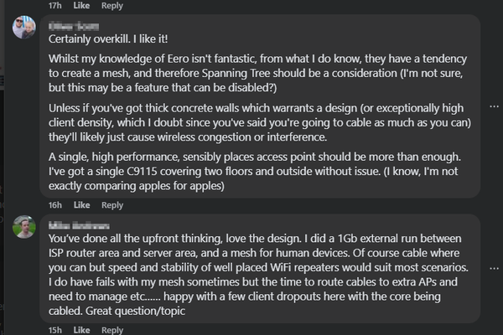Click the "Certainly overkill. I like it!" line
Viewport: 503px width, 335px height.
click(x=109, y=39)
